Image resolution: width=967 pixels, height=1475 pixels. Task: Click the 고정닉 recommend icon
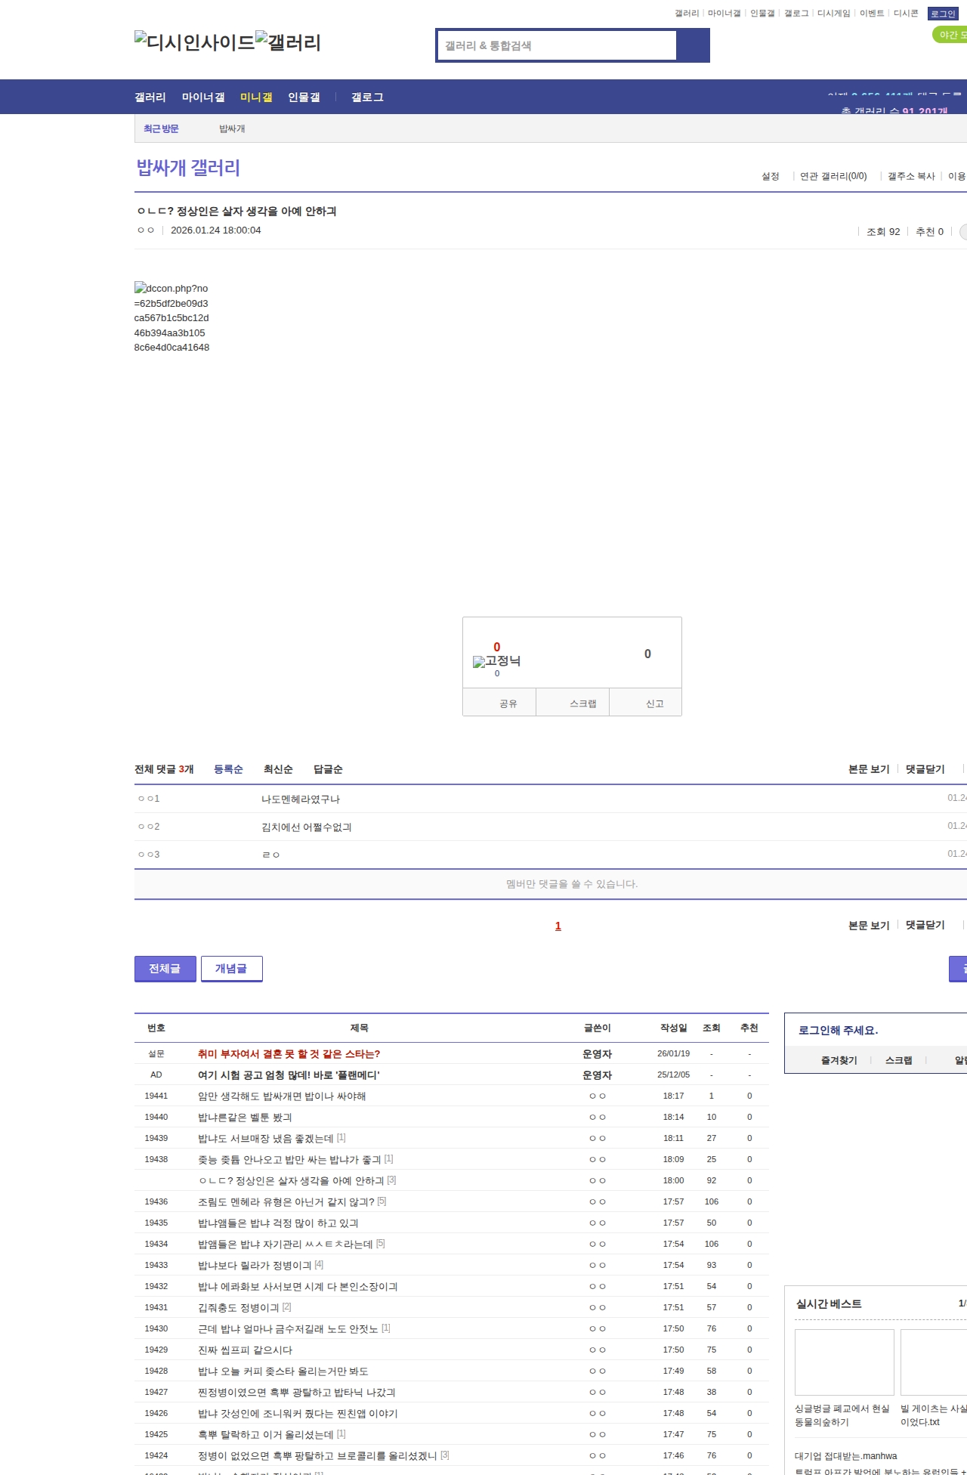[x=496, y=661]
